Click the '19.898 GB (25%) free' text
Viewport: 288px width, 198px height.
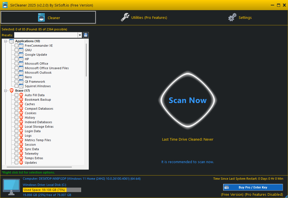47,195
